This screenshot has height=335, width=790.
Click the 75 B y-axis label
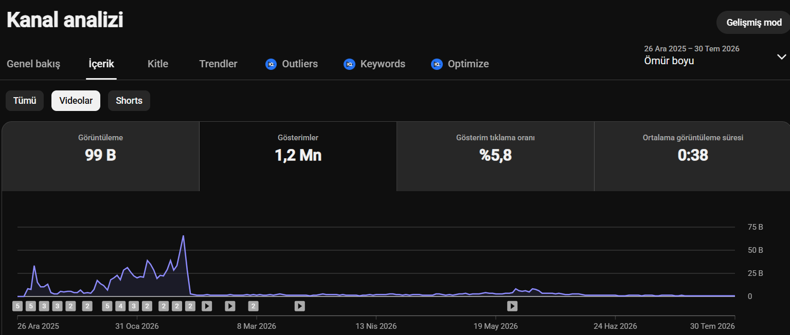pos(755,227)
